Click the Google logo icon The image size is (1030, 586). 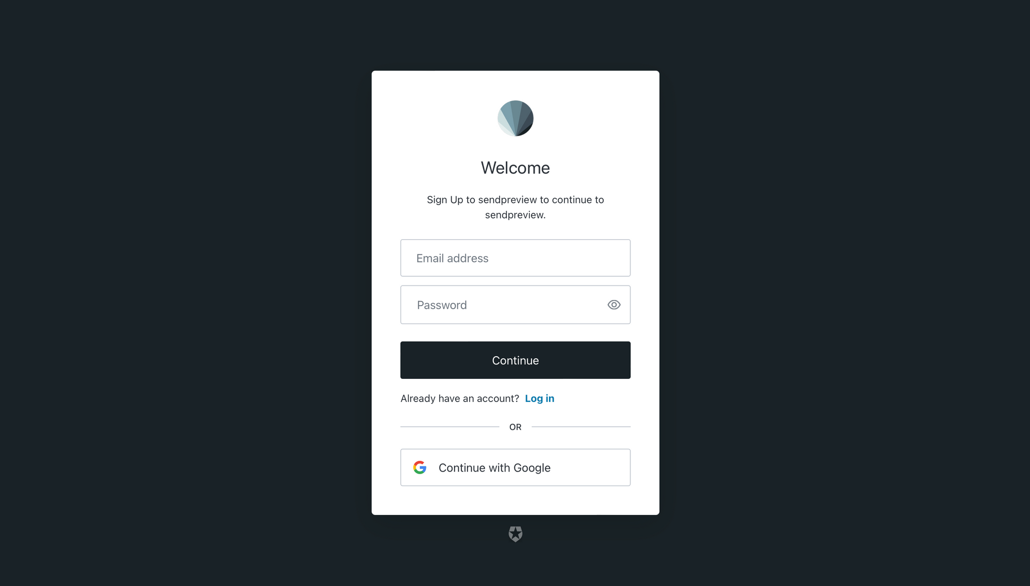(x=419, y=467)
